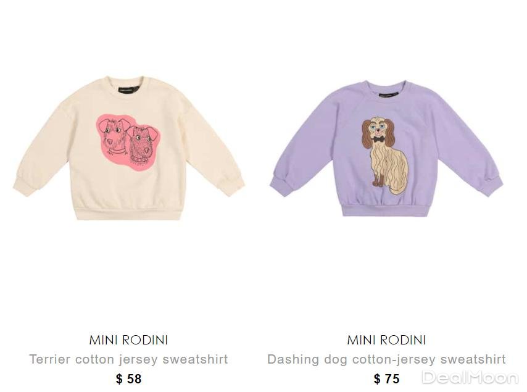Open MINI RODINI brand above Dashing dog sweatshirt

click(386, 340)
